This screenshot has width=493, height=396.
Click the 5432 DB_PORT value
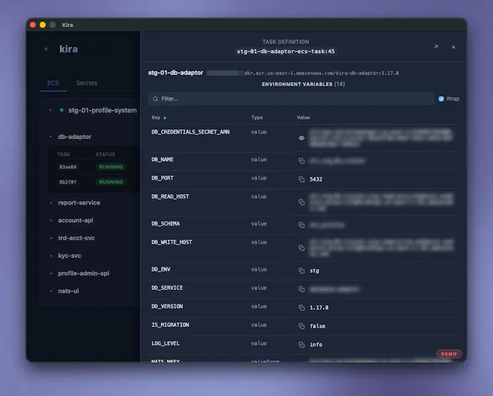316,179
